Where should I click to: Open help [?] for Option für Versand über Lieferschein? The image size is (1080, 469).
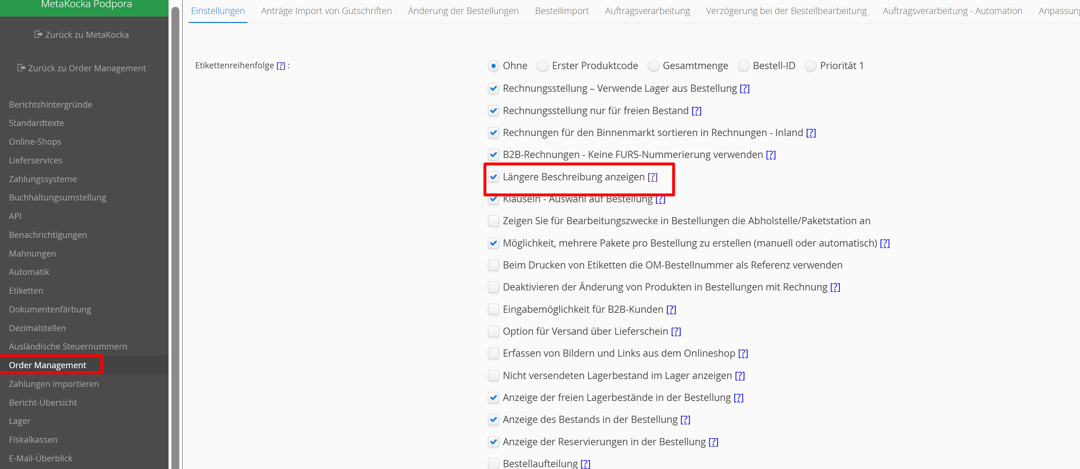point(676,332)
